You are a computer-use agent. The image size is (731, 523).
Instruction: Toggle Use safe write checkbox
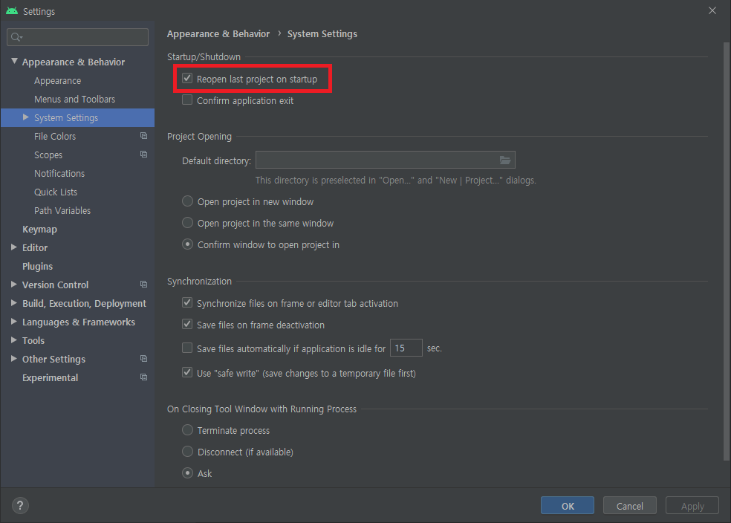coord(187,372)
